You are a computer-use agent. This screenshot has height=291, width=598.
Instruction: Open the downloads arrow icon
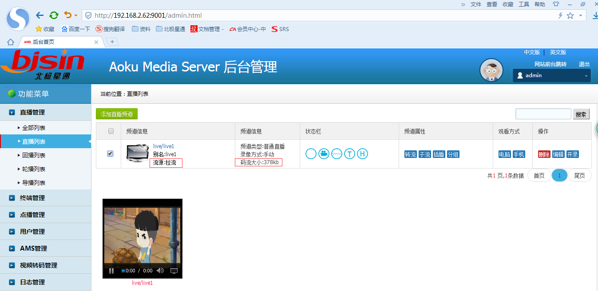click(594, 16)
